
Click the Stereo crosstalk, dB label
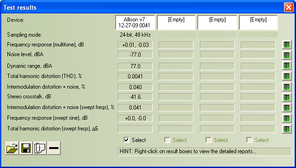click(29, 97)
